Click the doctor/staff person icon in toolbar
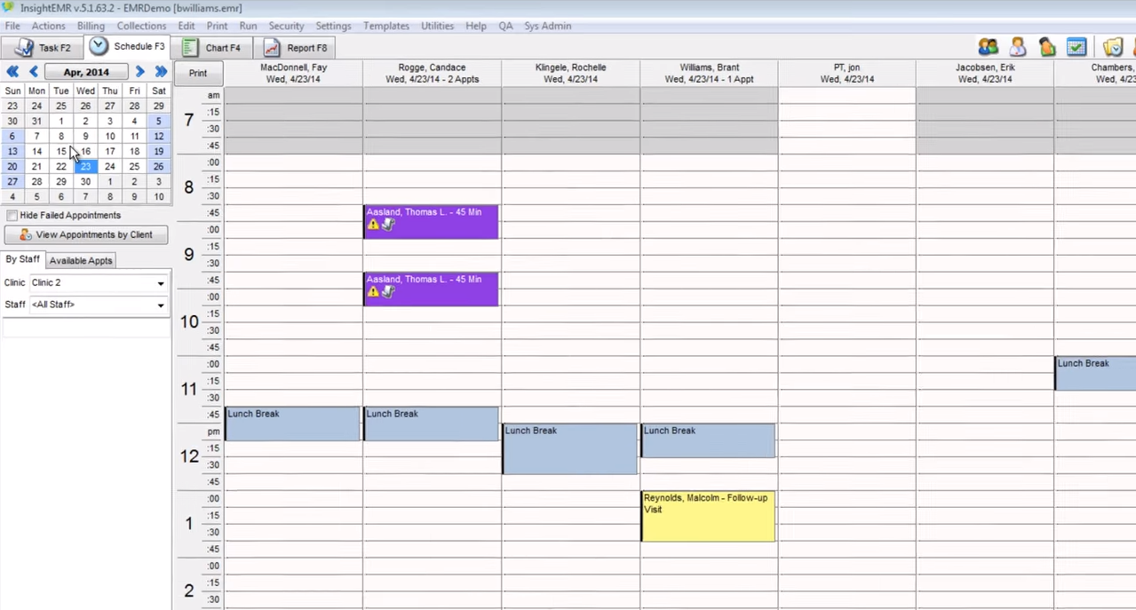 (x=1018, y=47)
